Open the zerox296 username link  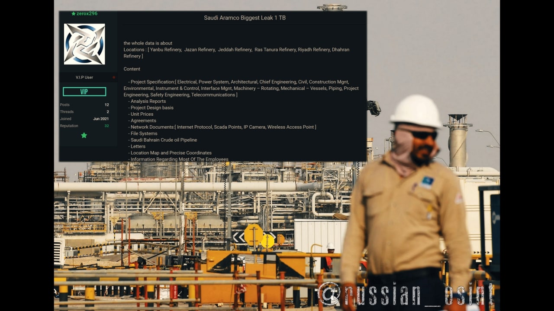pos(87,14)
